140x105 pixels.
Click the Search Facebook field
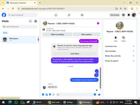click(22, 15)
